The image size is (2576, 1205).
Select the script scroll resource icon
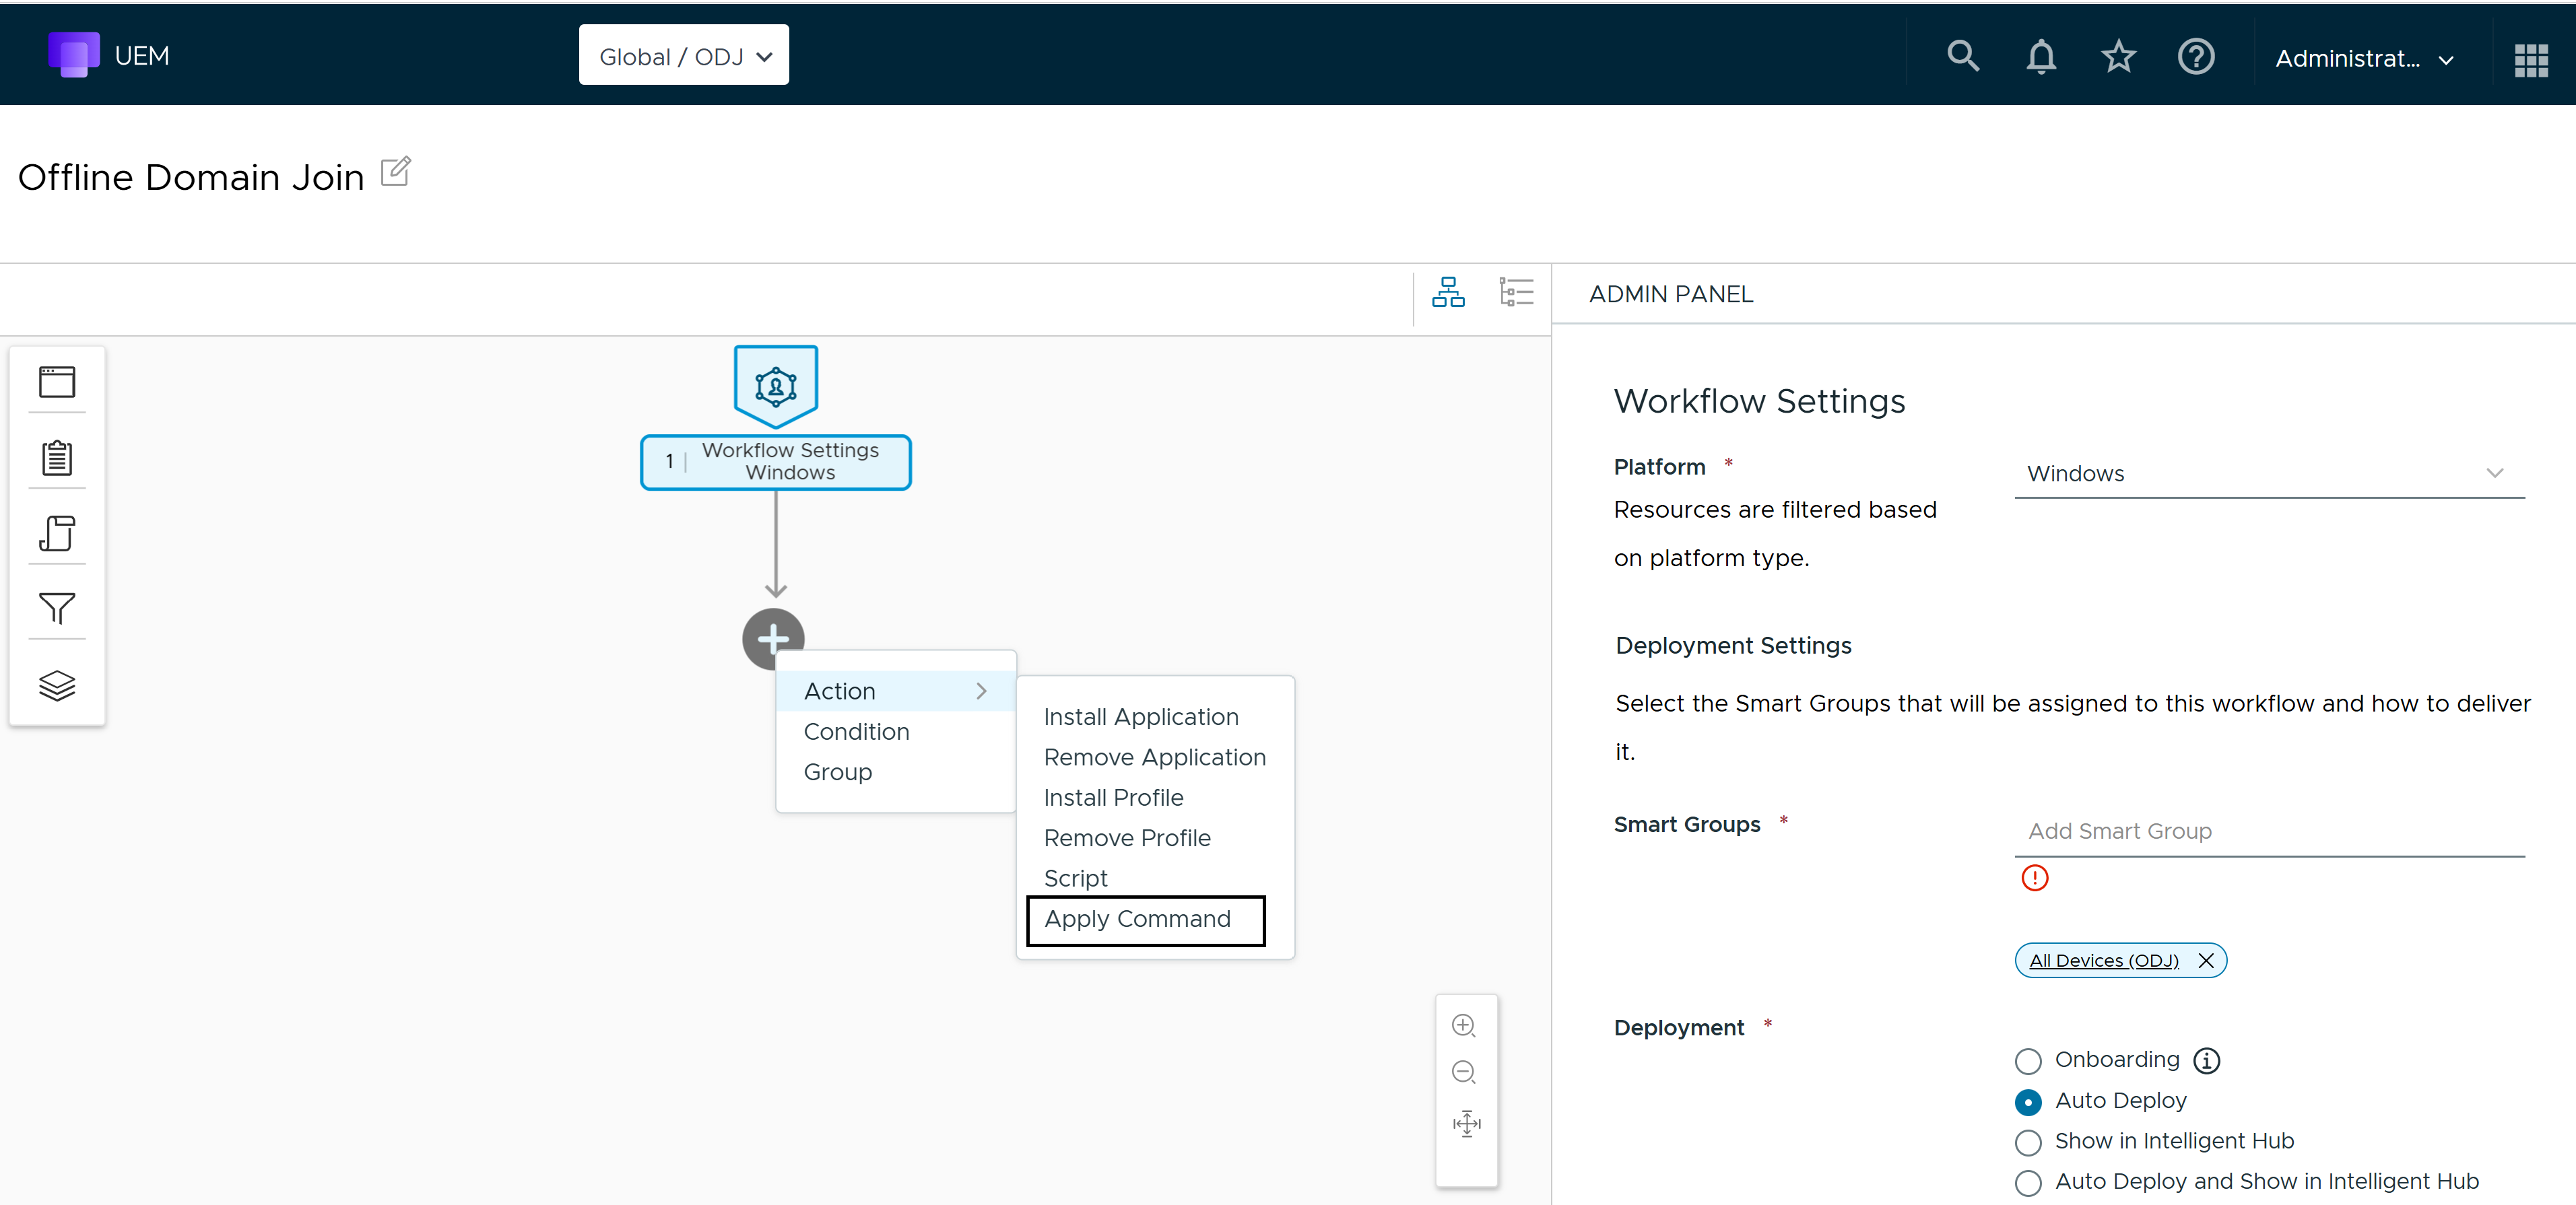pyautogui.click(x=57, y=532)
